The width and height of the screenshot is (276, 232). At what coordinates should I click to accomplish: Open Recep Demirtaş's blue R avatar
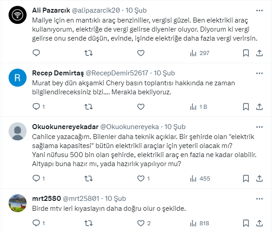pyautogui.click(x=18, y=78)
